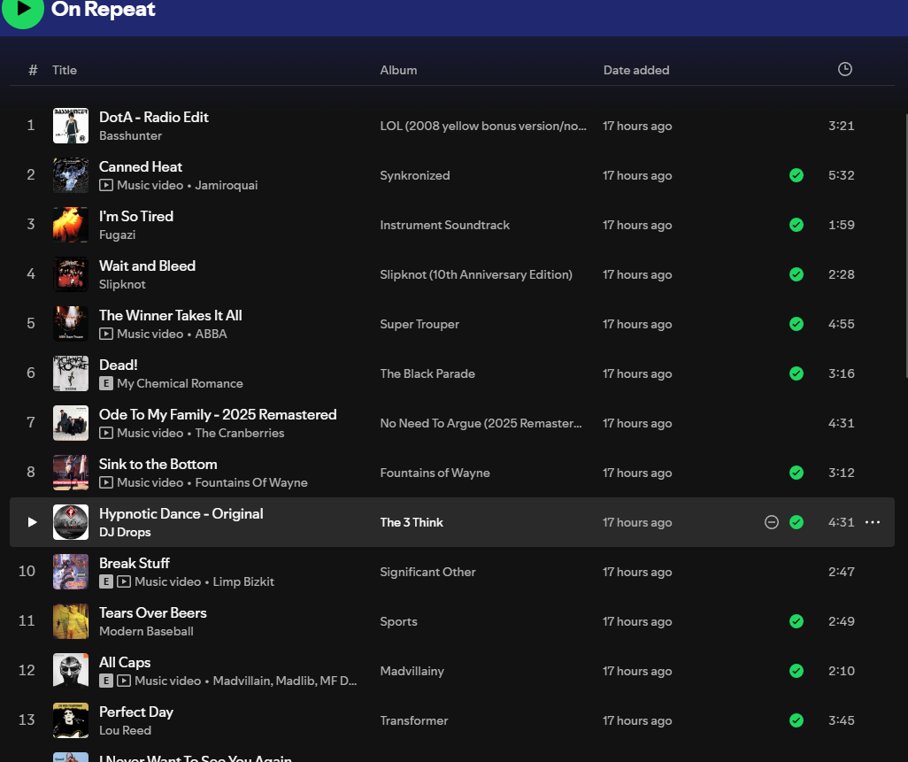Play the On Repeat playlist
This screenshot has height=762, width=908.
pyautogui.click(x=23, y=9)
